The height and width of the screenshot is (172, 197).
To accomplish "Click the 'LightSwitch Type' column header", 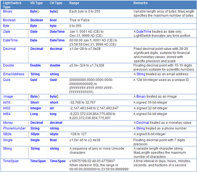I will click(x=12, y=5).
